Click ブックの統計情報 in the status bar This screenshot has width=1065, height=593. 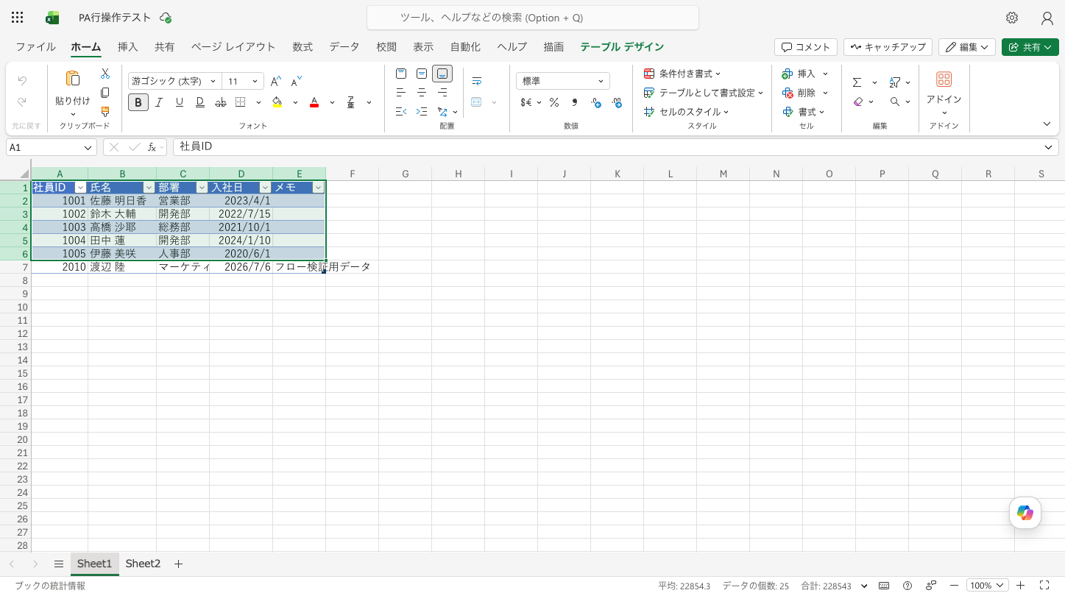click(x=50, y=586)
